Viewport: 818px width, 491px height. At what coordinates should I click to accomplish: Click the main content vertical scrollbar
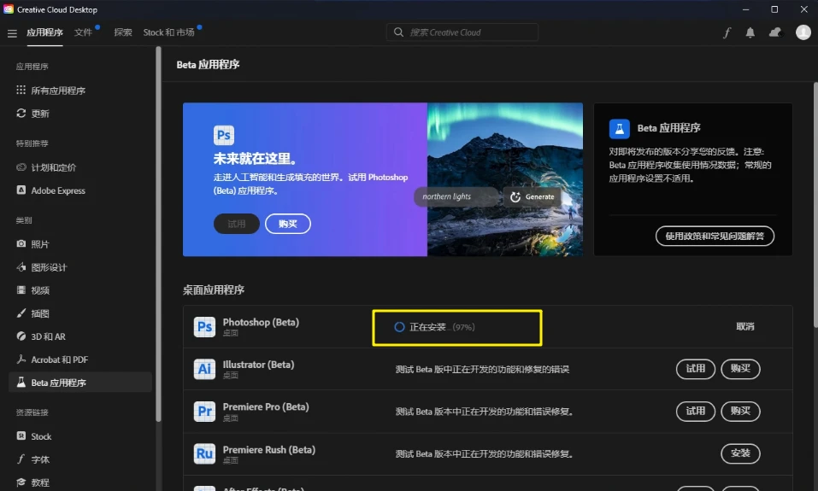[x=815, y=204]
